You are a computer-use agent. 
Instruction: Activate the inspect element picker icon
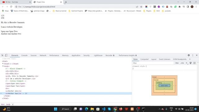click(2, 55)
